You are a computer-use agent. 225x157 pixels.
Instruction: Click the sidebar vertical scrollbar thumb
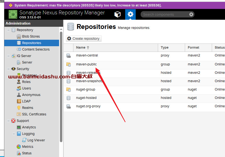coord(61,87)
